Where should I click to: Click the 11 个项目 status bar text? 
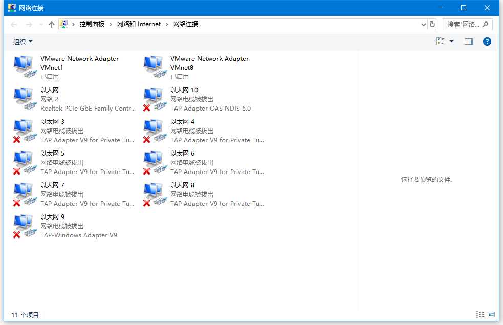(x=25, y=315)
